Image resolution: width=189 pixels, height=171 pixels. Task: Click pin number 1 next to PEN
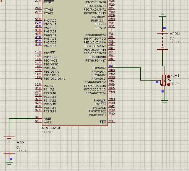tap(112, 121)
